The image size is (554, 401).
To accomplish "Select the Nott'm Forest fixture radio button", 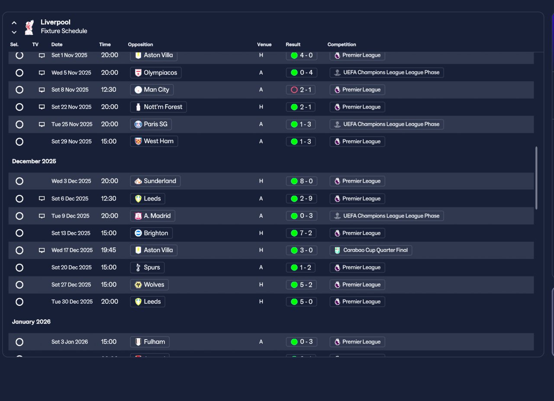I will point(19,107).
